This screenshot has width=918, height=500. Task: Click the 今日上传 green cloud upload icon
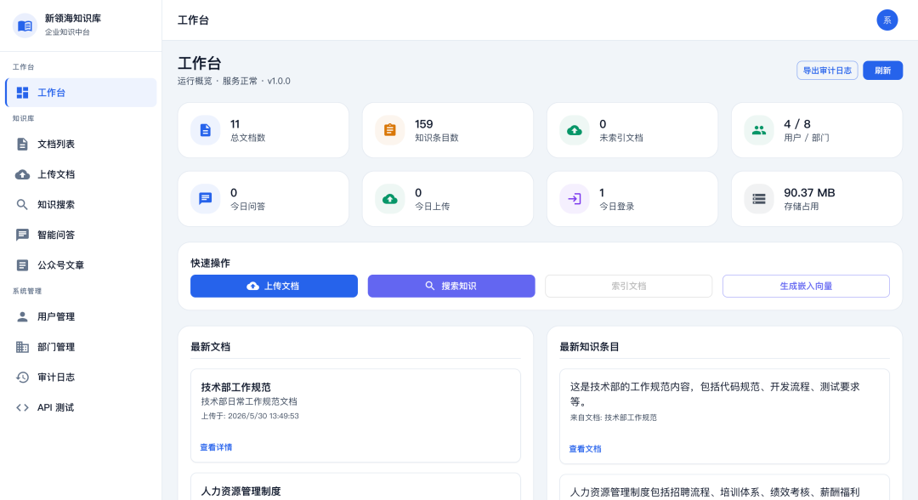point(390,198)
